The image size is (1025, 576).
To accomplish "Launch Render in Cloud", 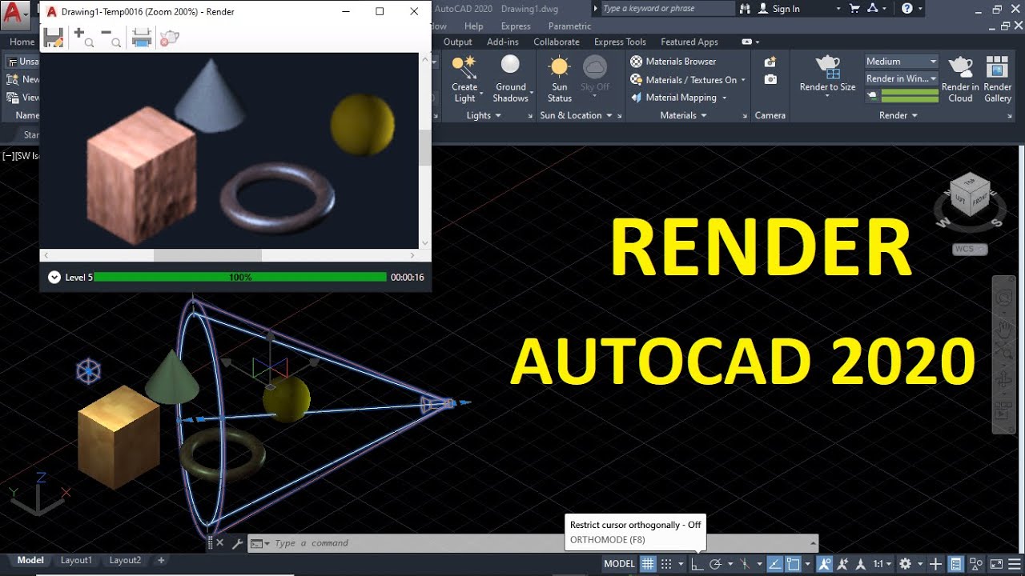I will [960, 79].
